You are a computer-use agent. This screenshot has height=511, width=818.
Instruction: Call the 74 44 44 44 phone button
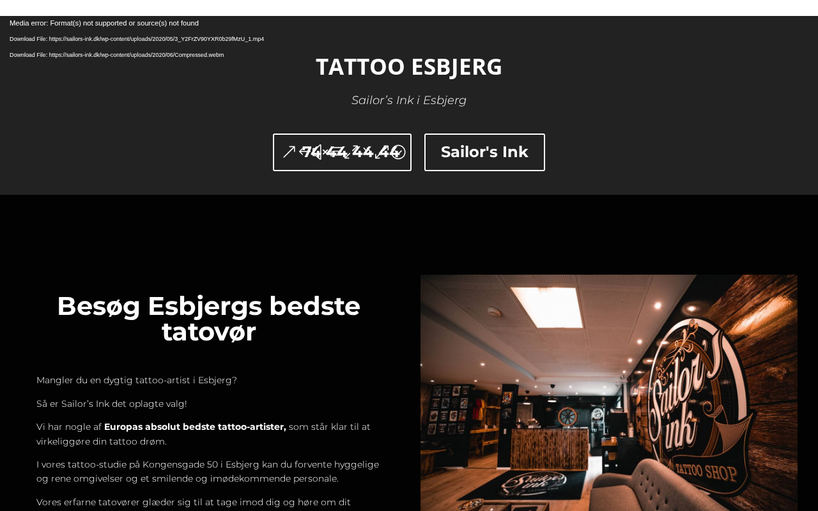(342, 152)
